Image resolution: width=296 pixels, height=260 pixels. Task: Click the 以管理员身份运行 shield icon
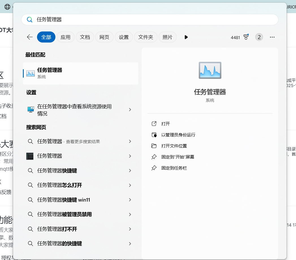[x=154, y=135]
